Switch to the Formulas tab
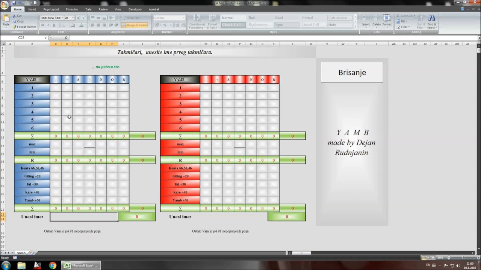 click(72, 9)
